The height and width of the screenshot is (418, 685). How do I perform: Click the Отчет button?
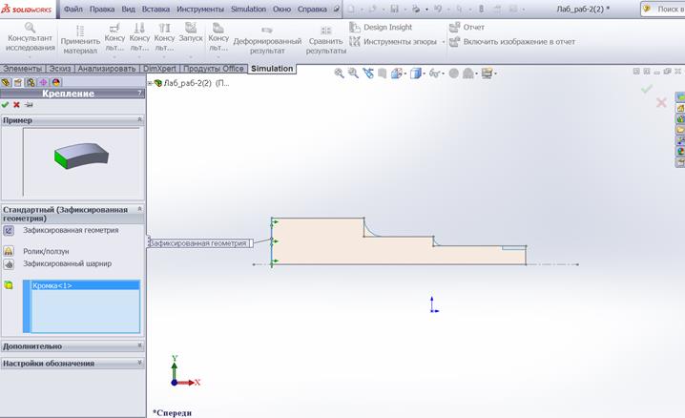473,28
